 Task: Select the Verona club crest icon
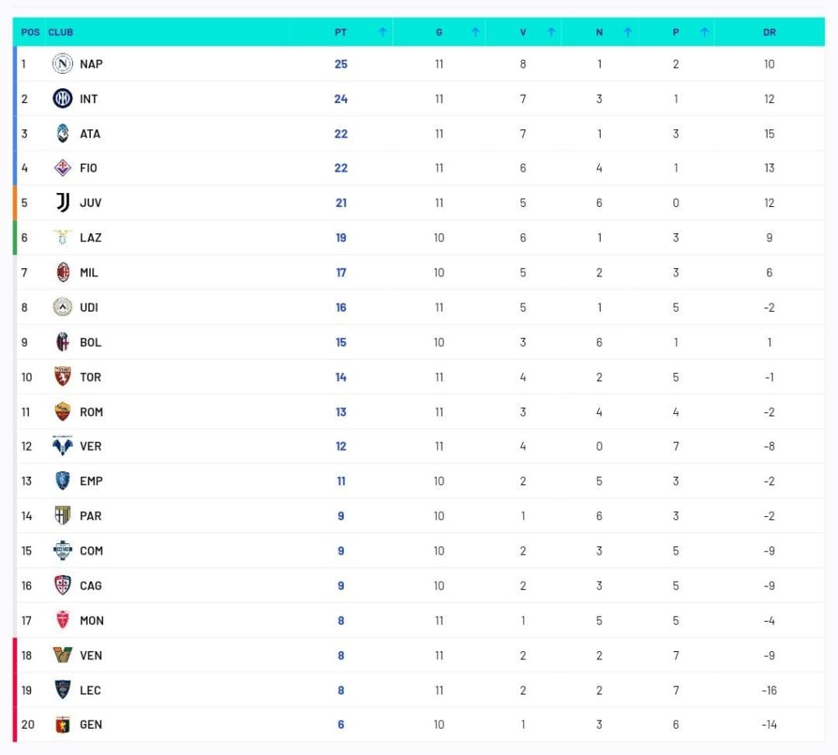(62, 446)
